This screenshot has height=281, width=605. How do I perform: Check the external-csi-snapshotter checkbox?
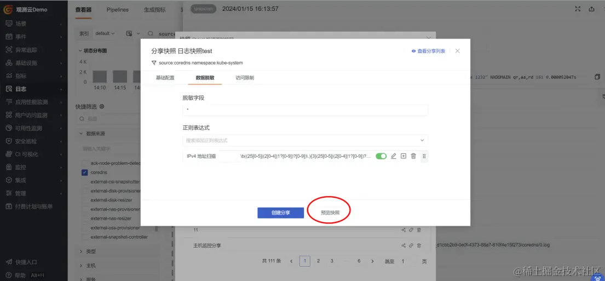[84, 181]
